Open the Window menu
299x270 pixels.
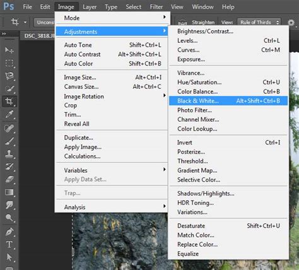[x=202, y=7]
